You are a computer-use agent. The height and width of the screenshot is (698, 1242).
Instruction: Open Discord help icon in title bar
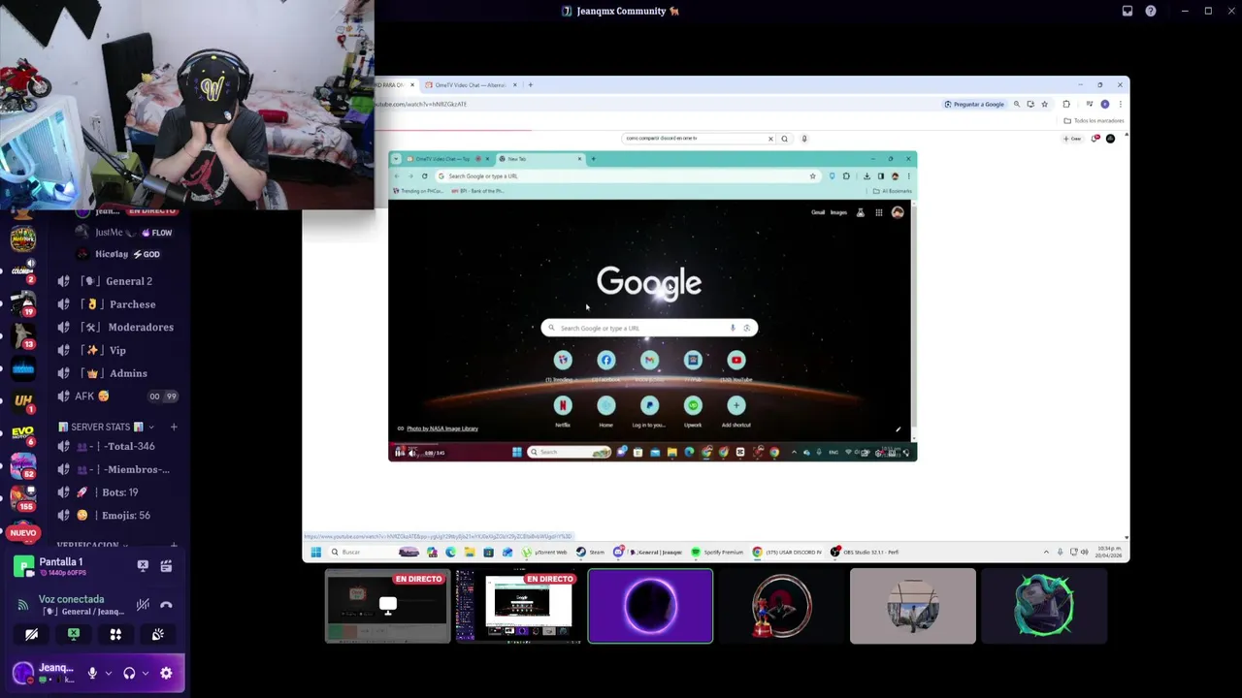coord(1151,11)
